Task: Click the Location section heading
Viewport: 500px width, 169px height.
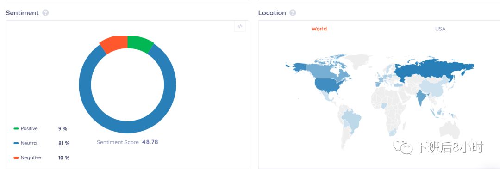Action: [272, 13]
